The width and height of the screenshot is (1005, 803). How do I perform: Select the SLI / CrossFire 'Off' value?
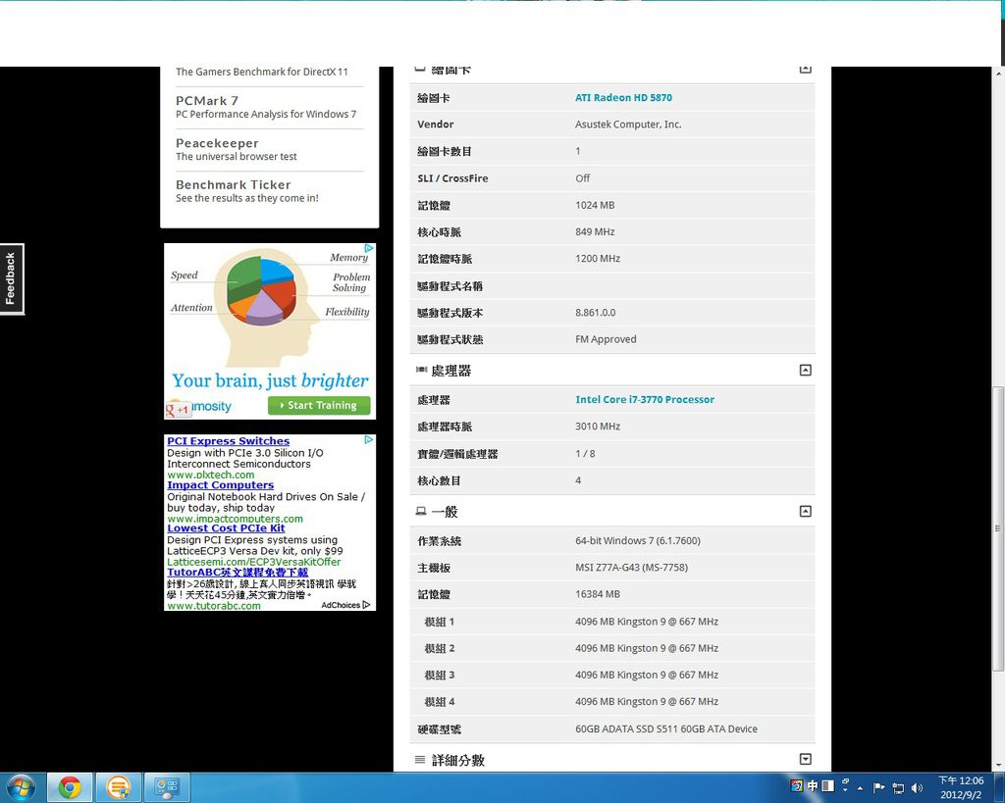click(x=583, y=178)
